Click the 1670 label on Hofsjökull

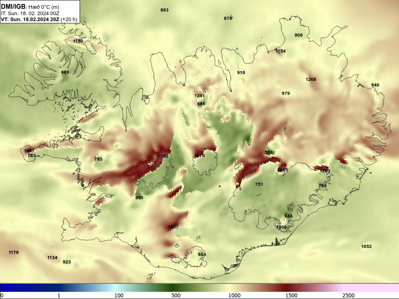coord(199,155)
